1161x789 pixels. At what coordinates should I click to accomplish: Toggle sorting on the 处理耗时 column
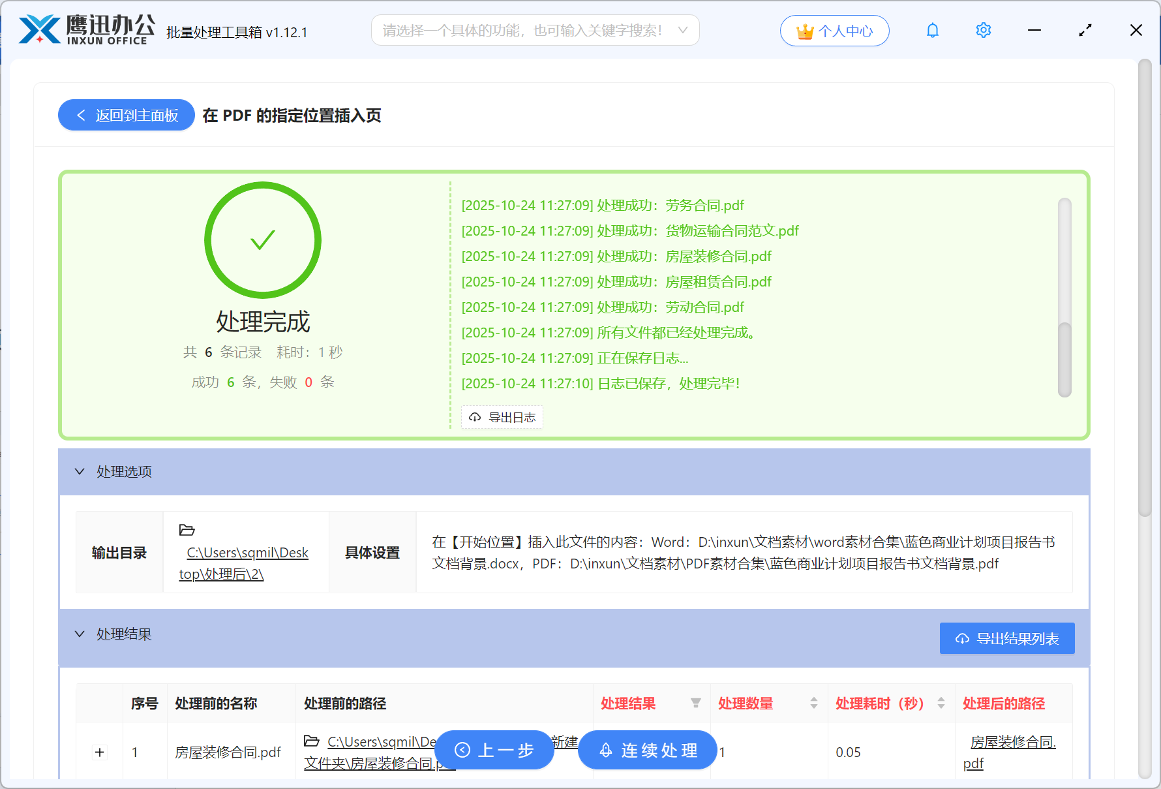click(941, 704)
